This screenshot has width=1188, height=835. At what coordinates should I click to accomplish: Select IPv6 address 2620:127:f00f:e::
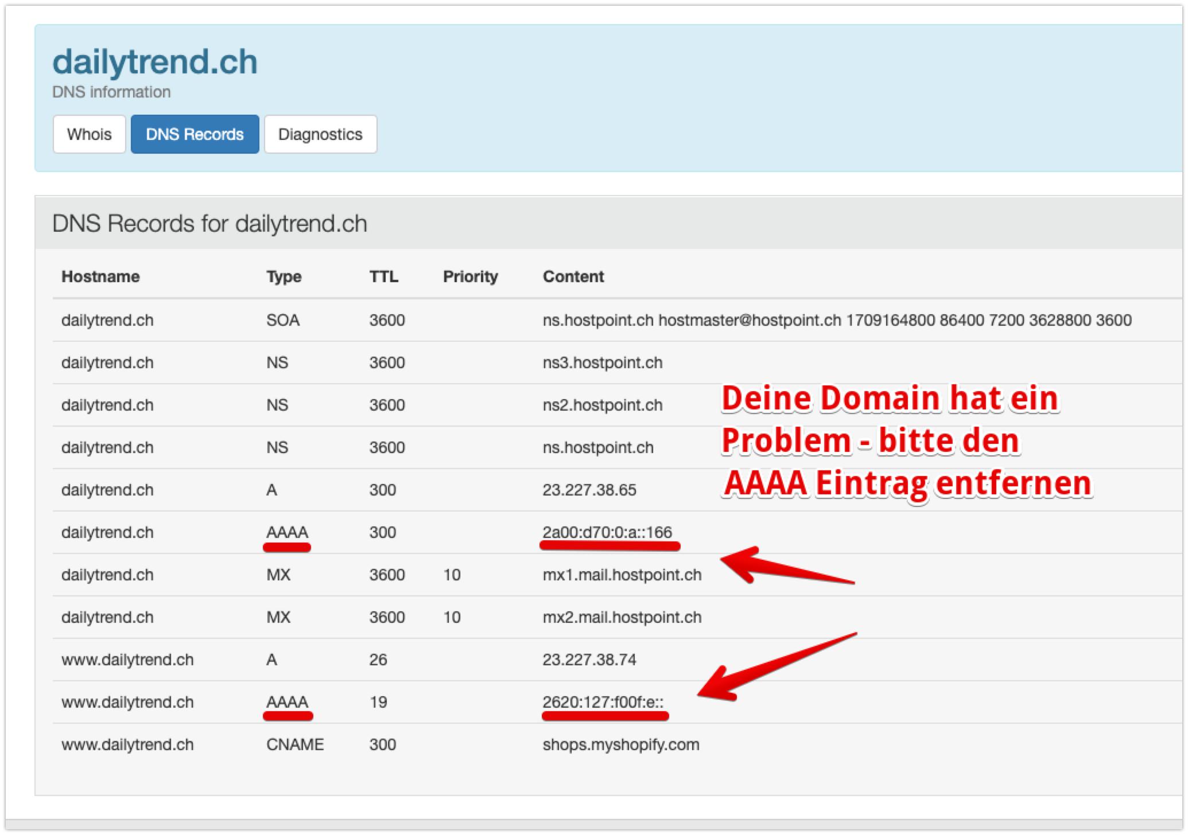pos(603,702)
